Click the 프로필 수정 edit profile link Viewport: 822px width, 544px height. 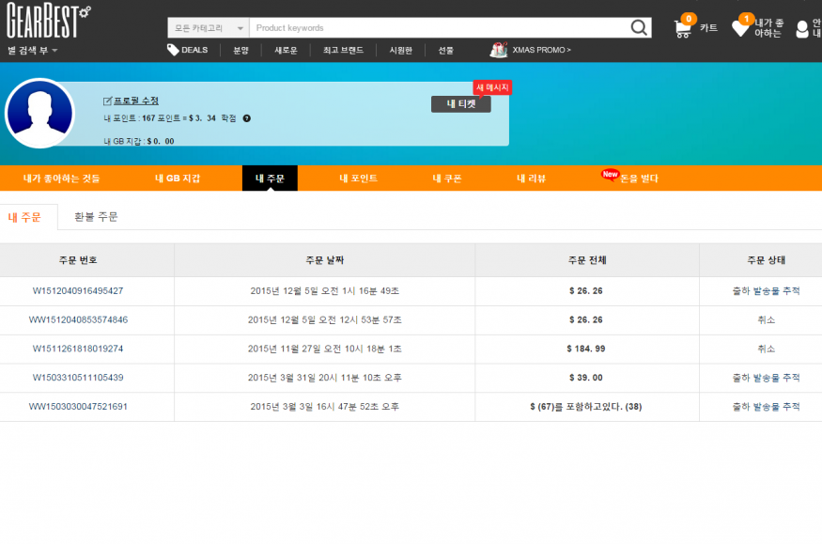coord(135,101)
